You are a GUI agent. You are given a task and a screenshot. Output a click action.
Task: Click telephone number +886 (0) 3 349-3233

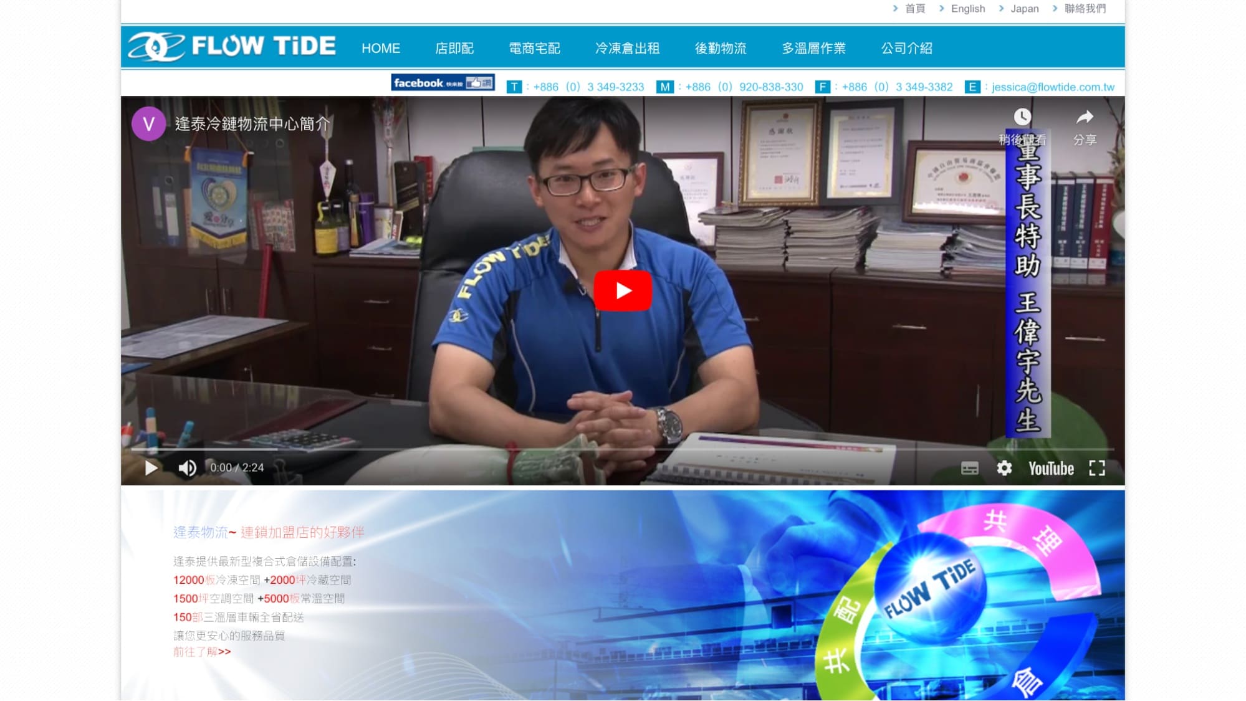click(x=588, y=87)
